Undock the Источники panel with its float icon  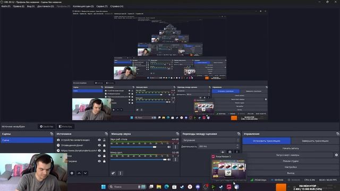(106, 134)
